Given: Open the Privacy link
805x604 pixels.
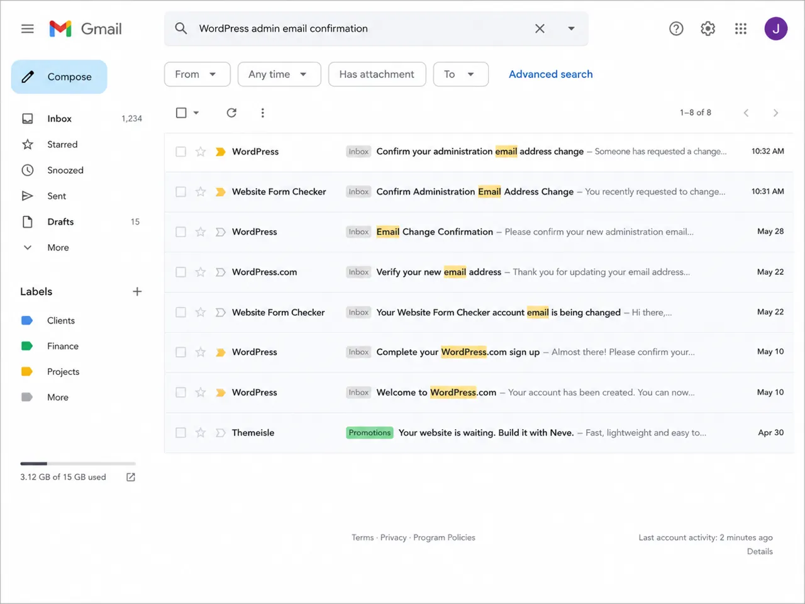Looking at the screenshot, I should click(393, 537).
